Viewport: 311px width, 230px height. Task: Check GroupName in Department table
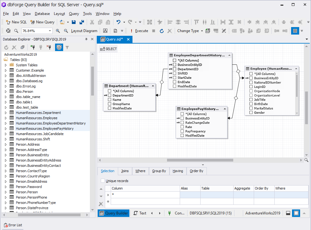click(109, 104)
